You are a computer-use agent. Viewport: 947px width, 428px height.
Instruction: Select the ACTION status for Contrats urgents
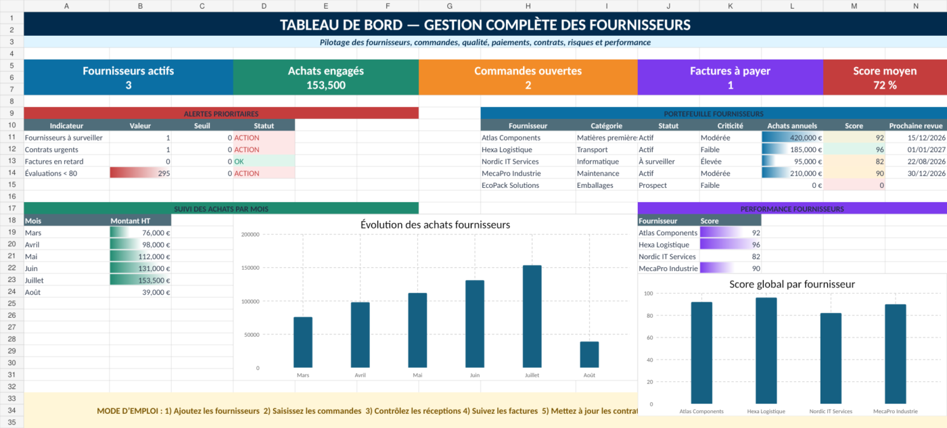point(264,149)
